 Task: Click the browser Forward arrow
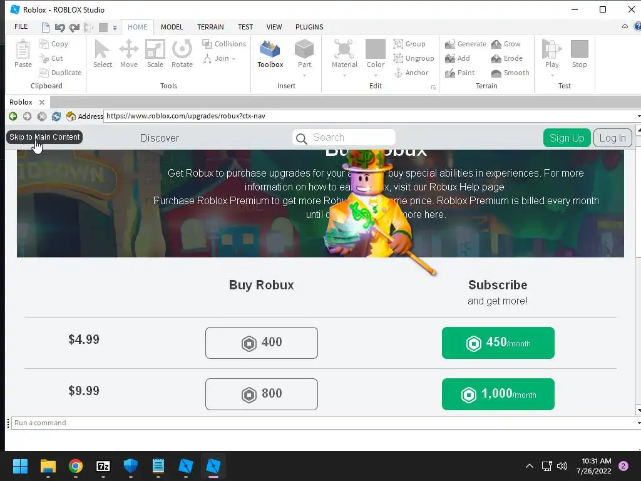(x=27, y=116)
